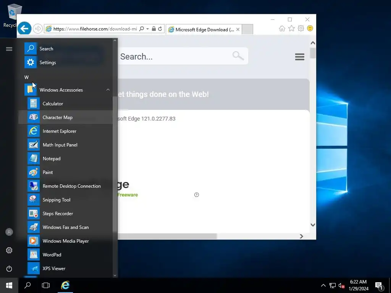
Task: Jump to the W letter index header
Action: point(26,77)
